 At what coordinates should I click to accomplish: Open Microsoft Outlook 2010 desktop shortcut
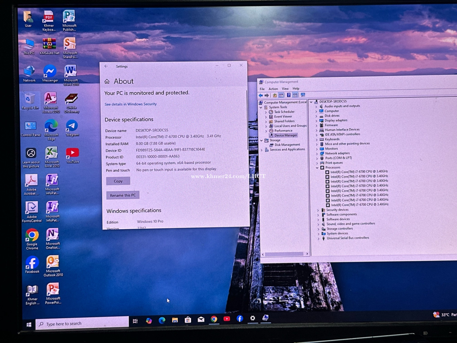(53, 266)
